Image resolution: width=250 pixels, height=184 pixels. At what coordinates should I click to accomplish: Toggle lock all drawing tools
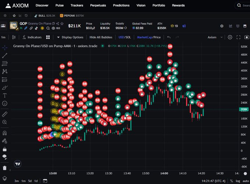coord(5,149)
